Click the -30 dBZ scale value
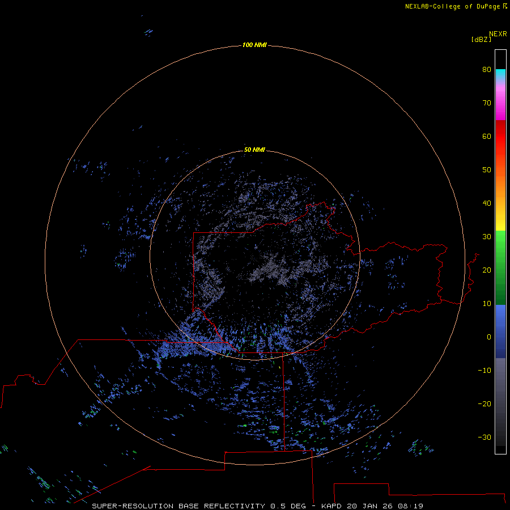Screen dimensions: 510x510 tap(484, 437)
